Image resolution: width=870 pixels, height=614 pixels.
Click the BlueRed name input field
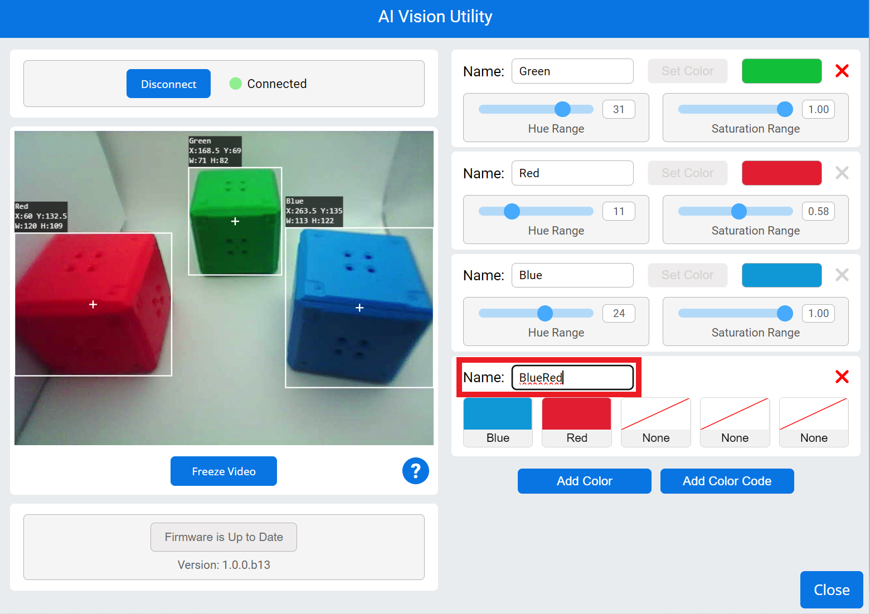[572, 377]
